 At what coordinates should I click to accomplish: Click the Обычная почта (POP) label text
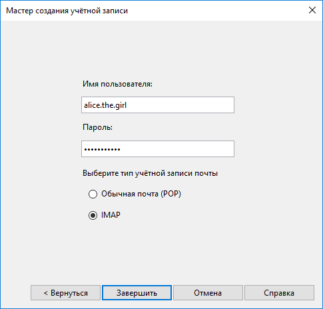coord(141,194)
